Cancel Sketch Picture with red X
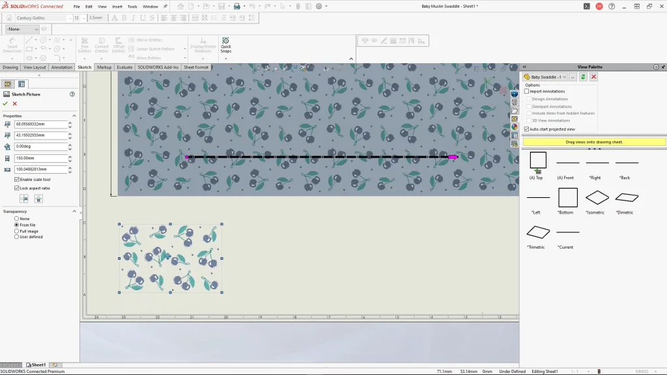667x375 pixels. (14, 104)
